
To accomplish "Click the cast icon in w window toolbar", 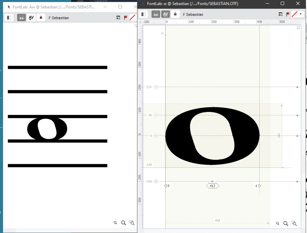I will pos(280,14).
